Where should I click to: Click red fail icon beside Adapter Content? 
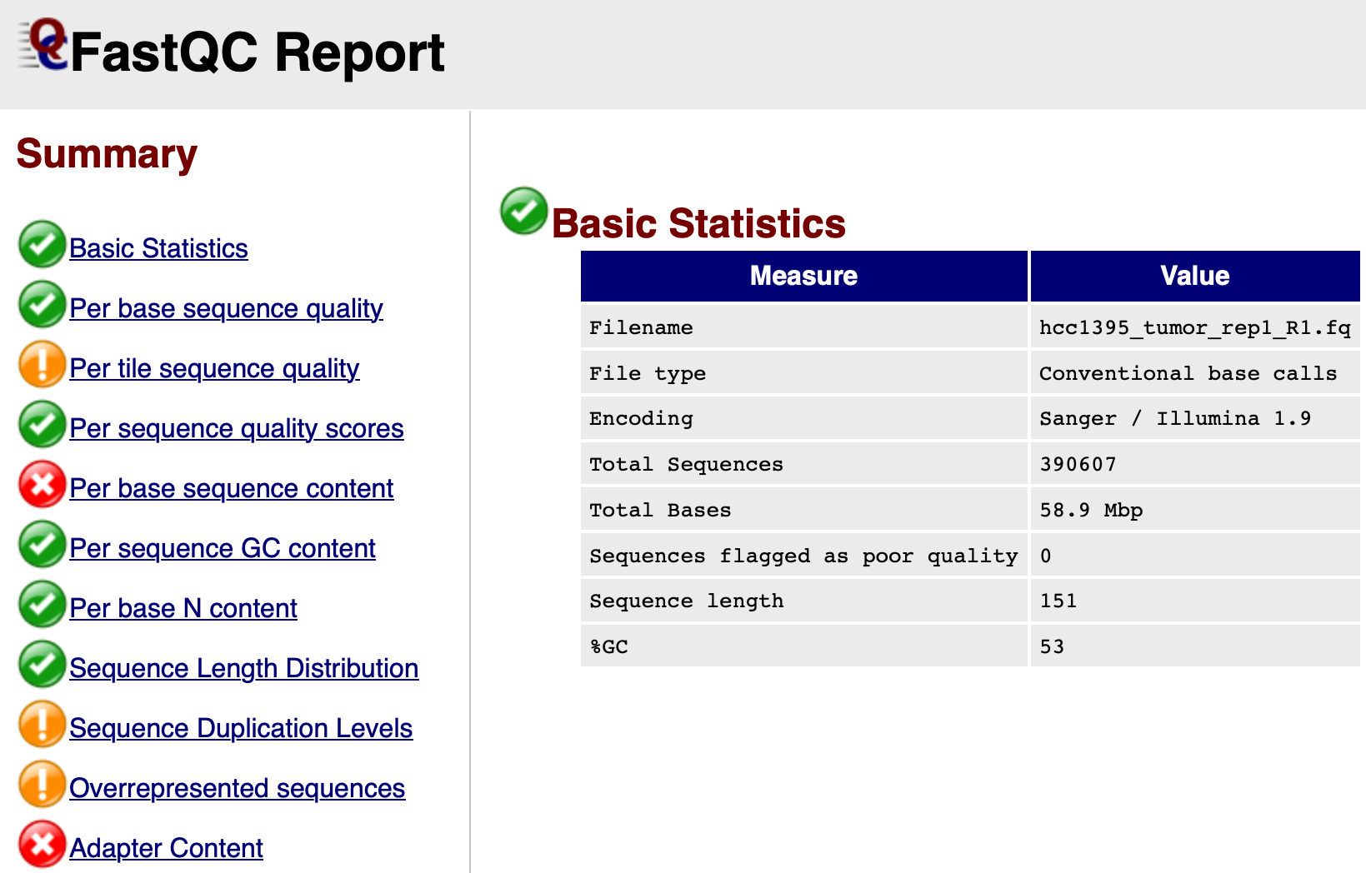[42, 845]
